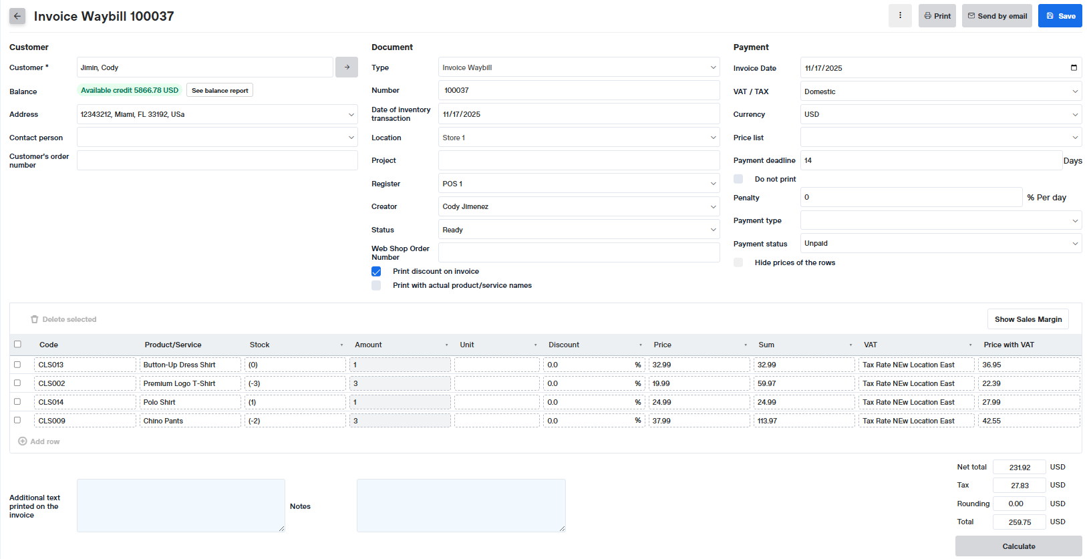Viewport: 1087px width, 559px height.
Task: Select the CLS013 row checkbox
Action: tap(17, 365)
